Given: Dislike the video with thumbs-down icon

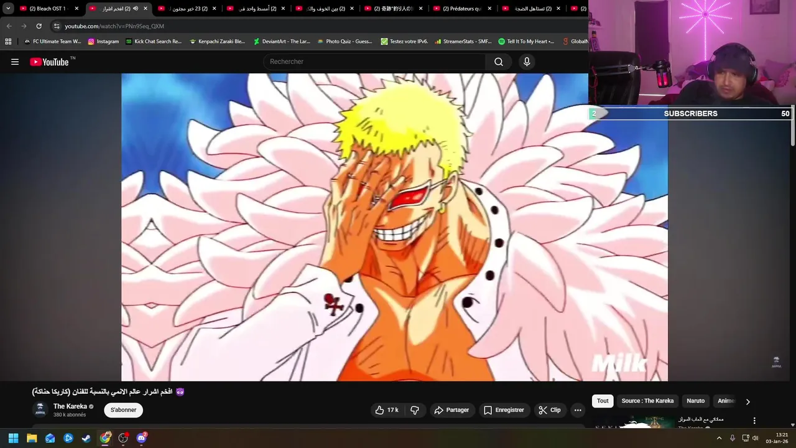Looking at the screenshot, I should (415, 410).
